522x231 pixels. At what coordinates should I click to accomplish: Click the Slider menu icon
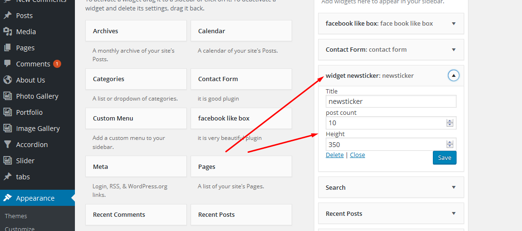tap(7, 160)
